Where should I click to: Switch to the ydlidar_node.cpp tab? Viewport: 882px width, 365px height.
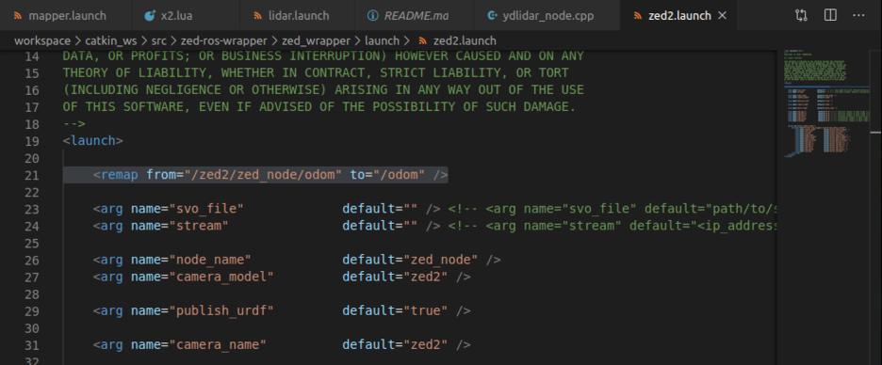tap(547, 16)
